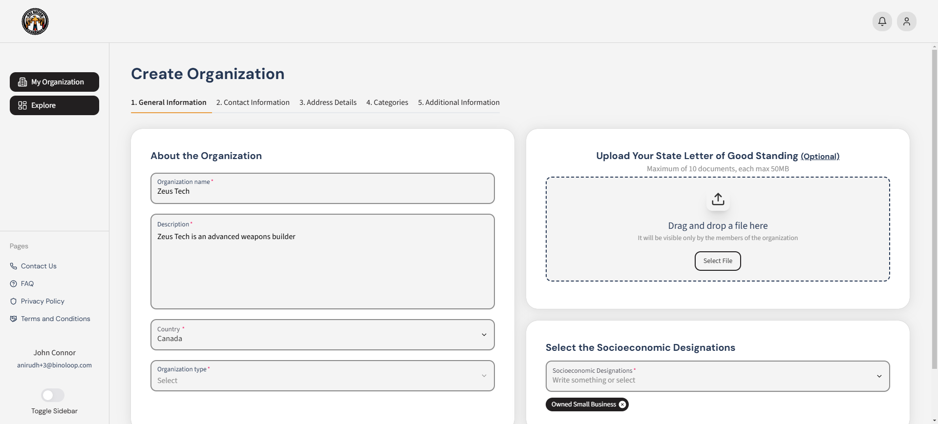Remove the Owned Small Business tag
This screenshot has height=424, width=938.
coord(622,404)
